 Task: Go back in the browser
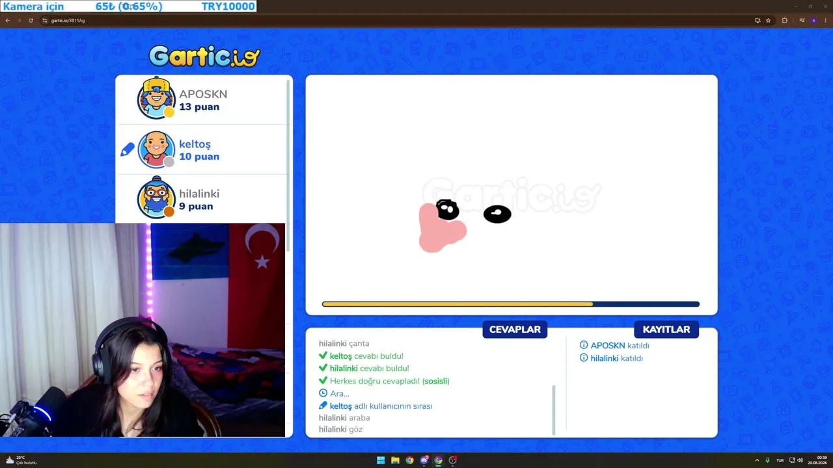coord(7,20)
